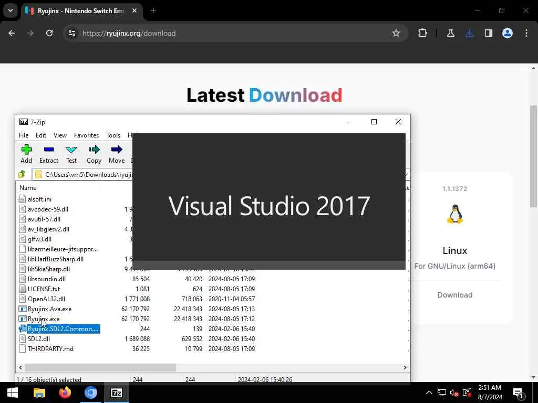
Task: Open the browser downloads icon
Action: pos(470,33)
